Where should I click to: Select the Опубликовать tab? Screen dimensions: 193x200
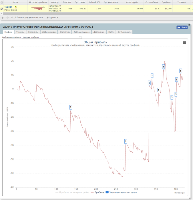coord(124,32)
